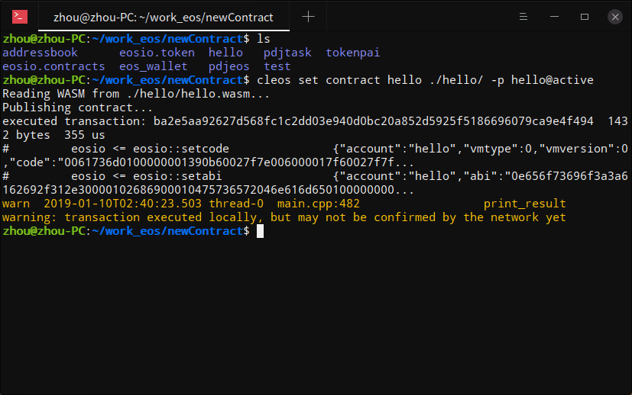Click the transaction hash starting ba2e5aa9
632x395 pixels.
point(373,121)
